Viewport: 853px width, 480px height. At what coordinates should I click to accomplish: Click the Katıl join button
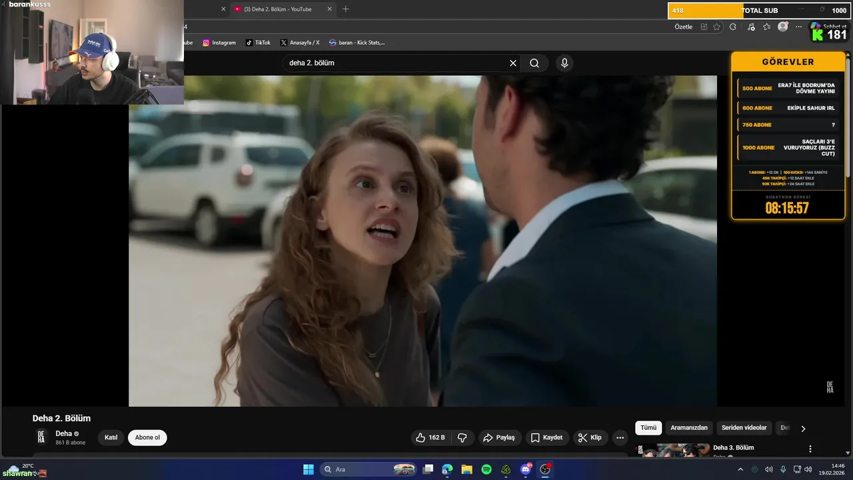point(111,437)
